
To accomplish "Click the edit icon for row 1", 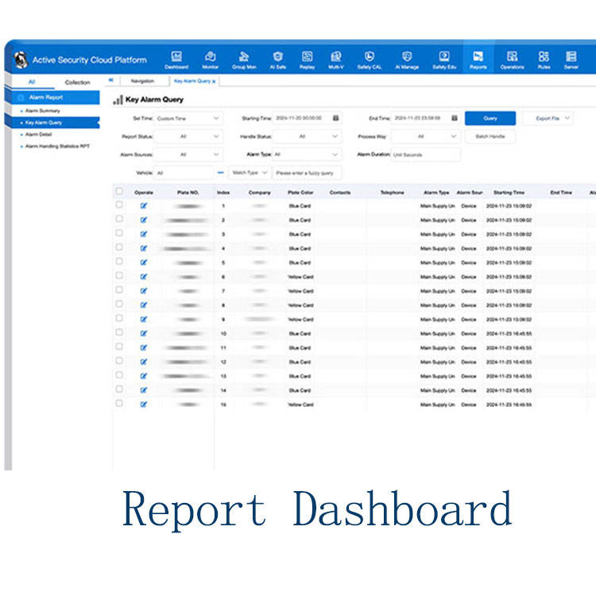I will [x=144, y=206].
